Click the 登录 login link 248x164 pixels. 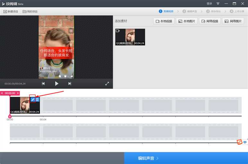pyautogui.click(x=209, y=4)
